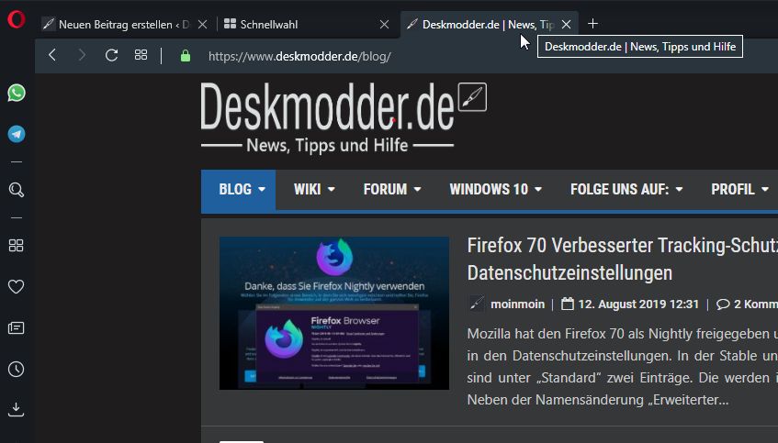Open the Firefox 70 article headline
Viewport: 778px width, 443px height.
(x=622, y=260)
